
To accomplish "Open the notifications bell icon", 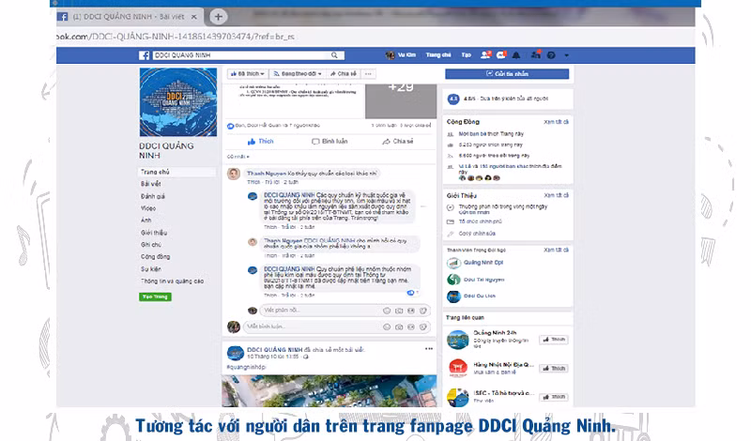I will click(516, 55).
